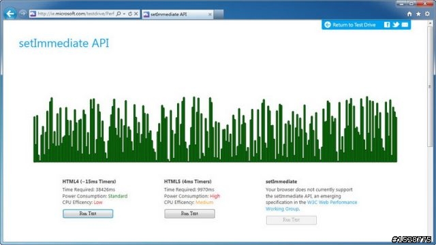Run Test for HTML4 15ms timers
Image resolution: width=436 pixels, height=245 pixels.
pyautogui.click(x=88, y=214)
